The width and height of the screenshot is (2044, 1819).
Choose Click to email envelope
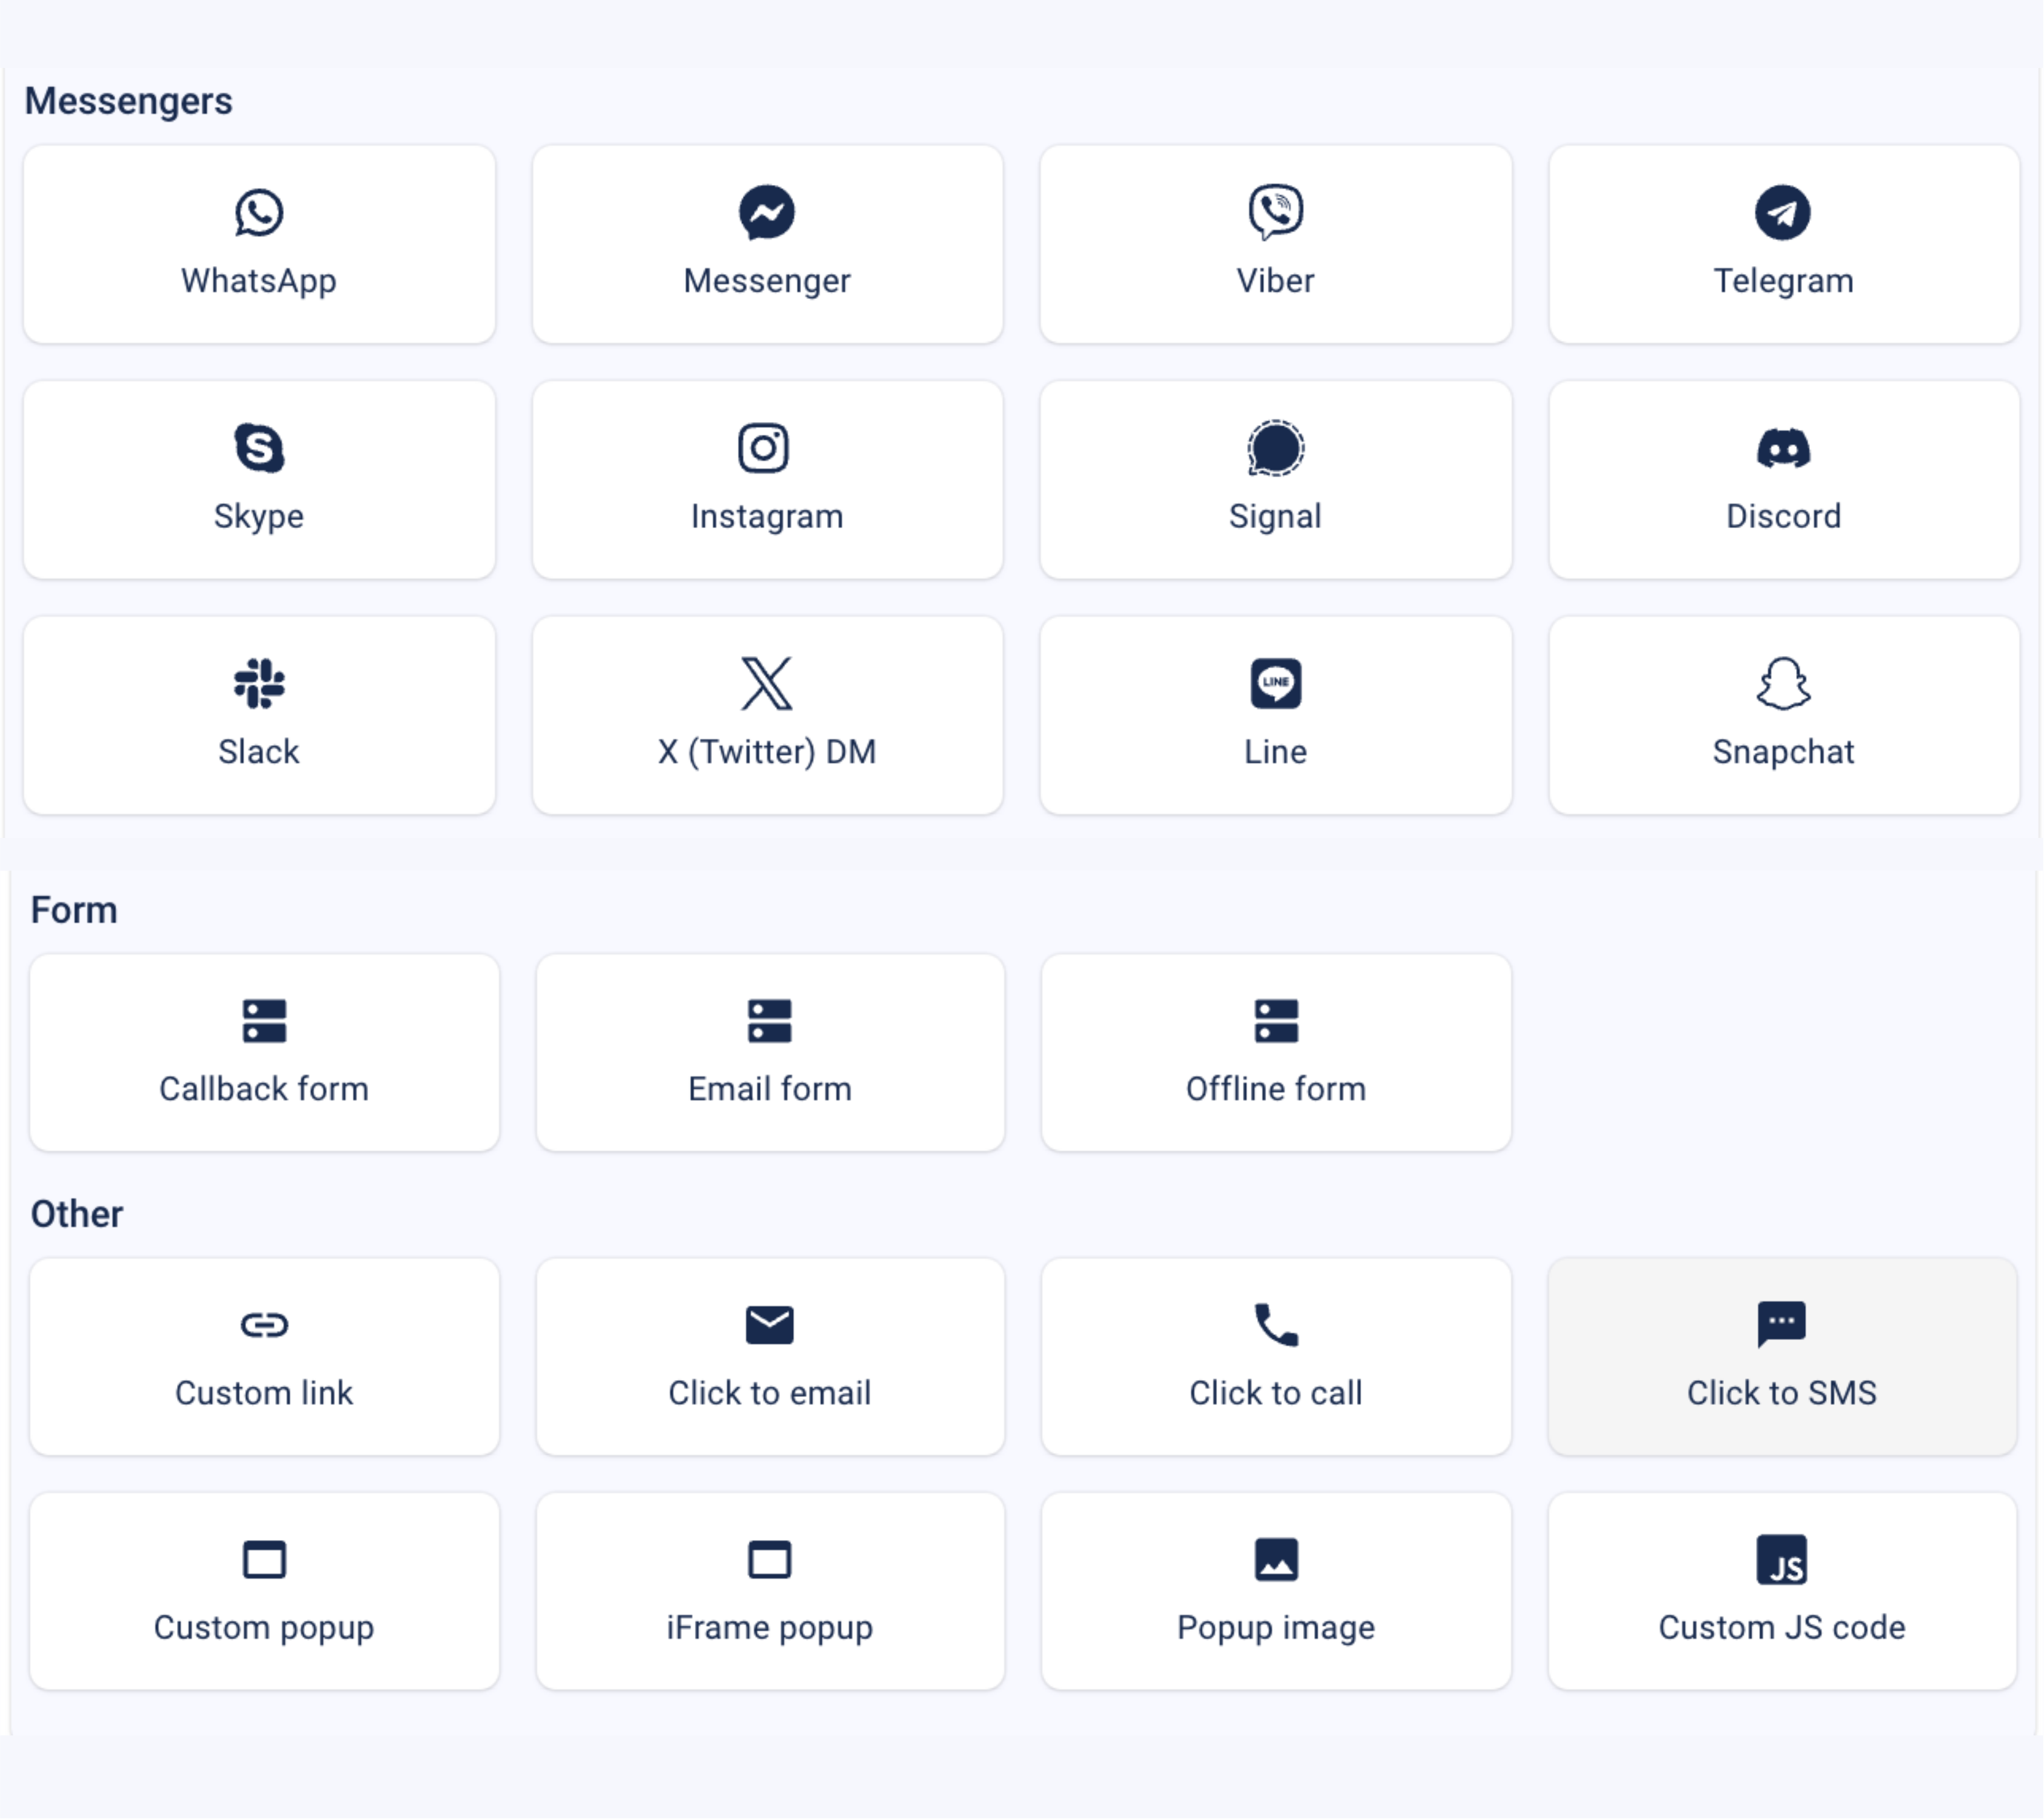click(x=769, y=1325)
